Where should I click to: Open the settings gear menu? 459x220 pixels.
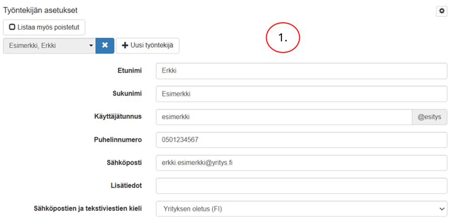coord(441,11)
